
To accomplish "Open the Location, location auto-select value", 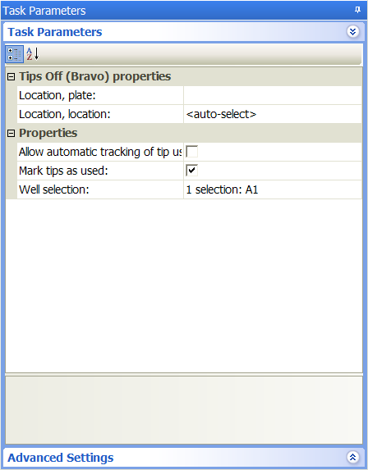I will (x=273, y=114).
